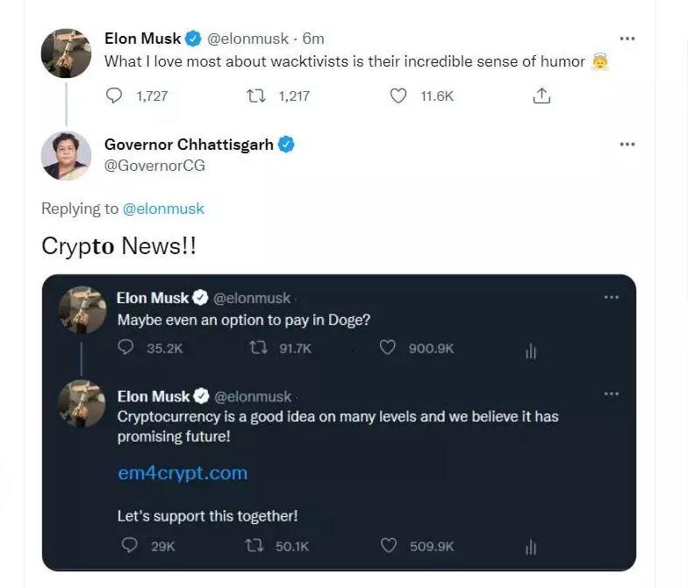This screenshot has width=688, height=588.
Task: Click retweet icon with 91.7K count
Action: click(x=258, y=348)
